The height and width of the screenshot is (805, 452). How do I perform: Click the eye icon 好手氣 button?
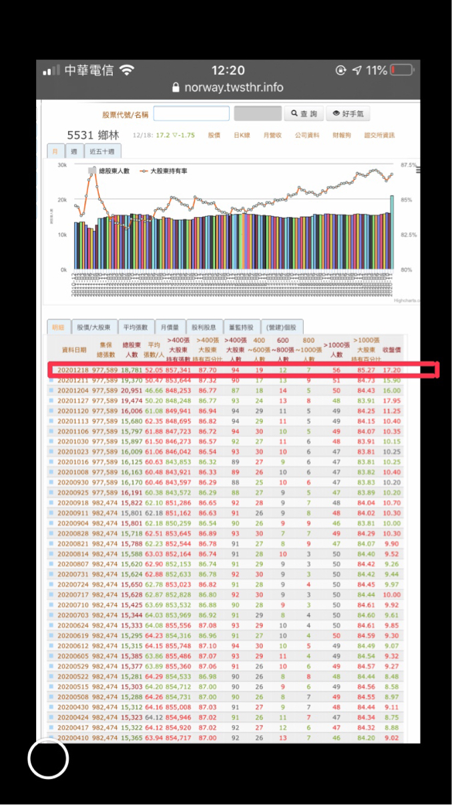point(347,114)
